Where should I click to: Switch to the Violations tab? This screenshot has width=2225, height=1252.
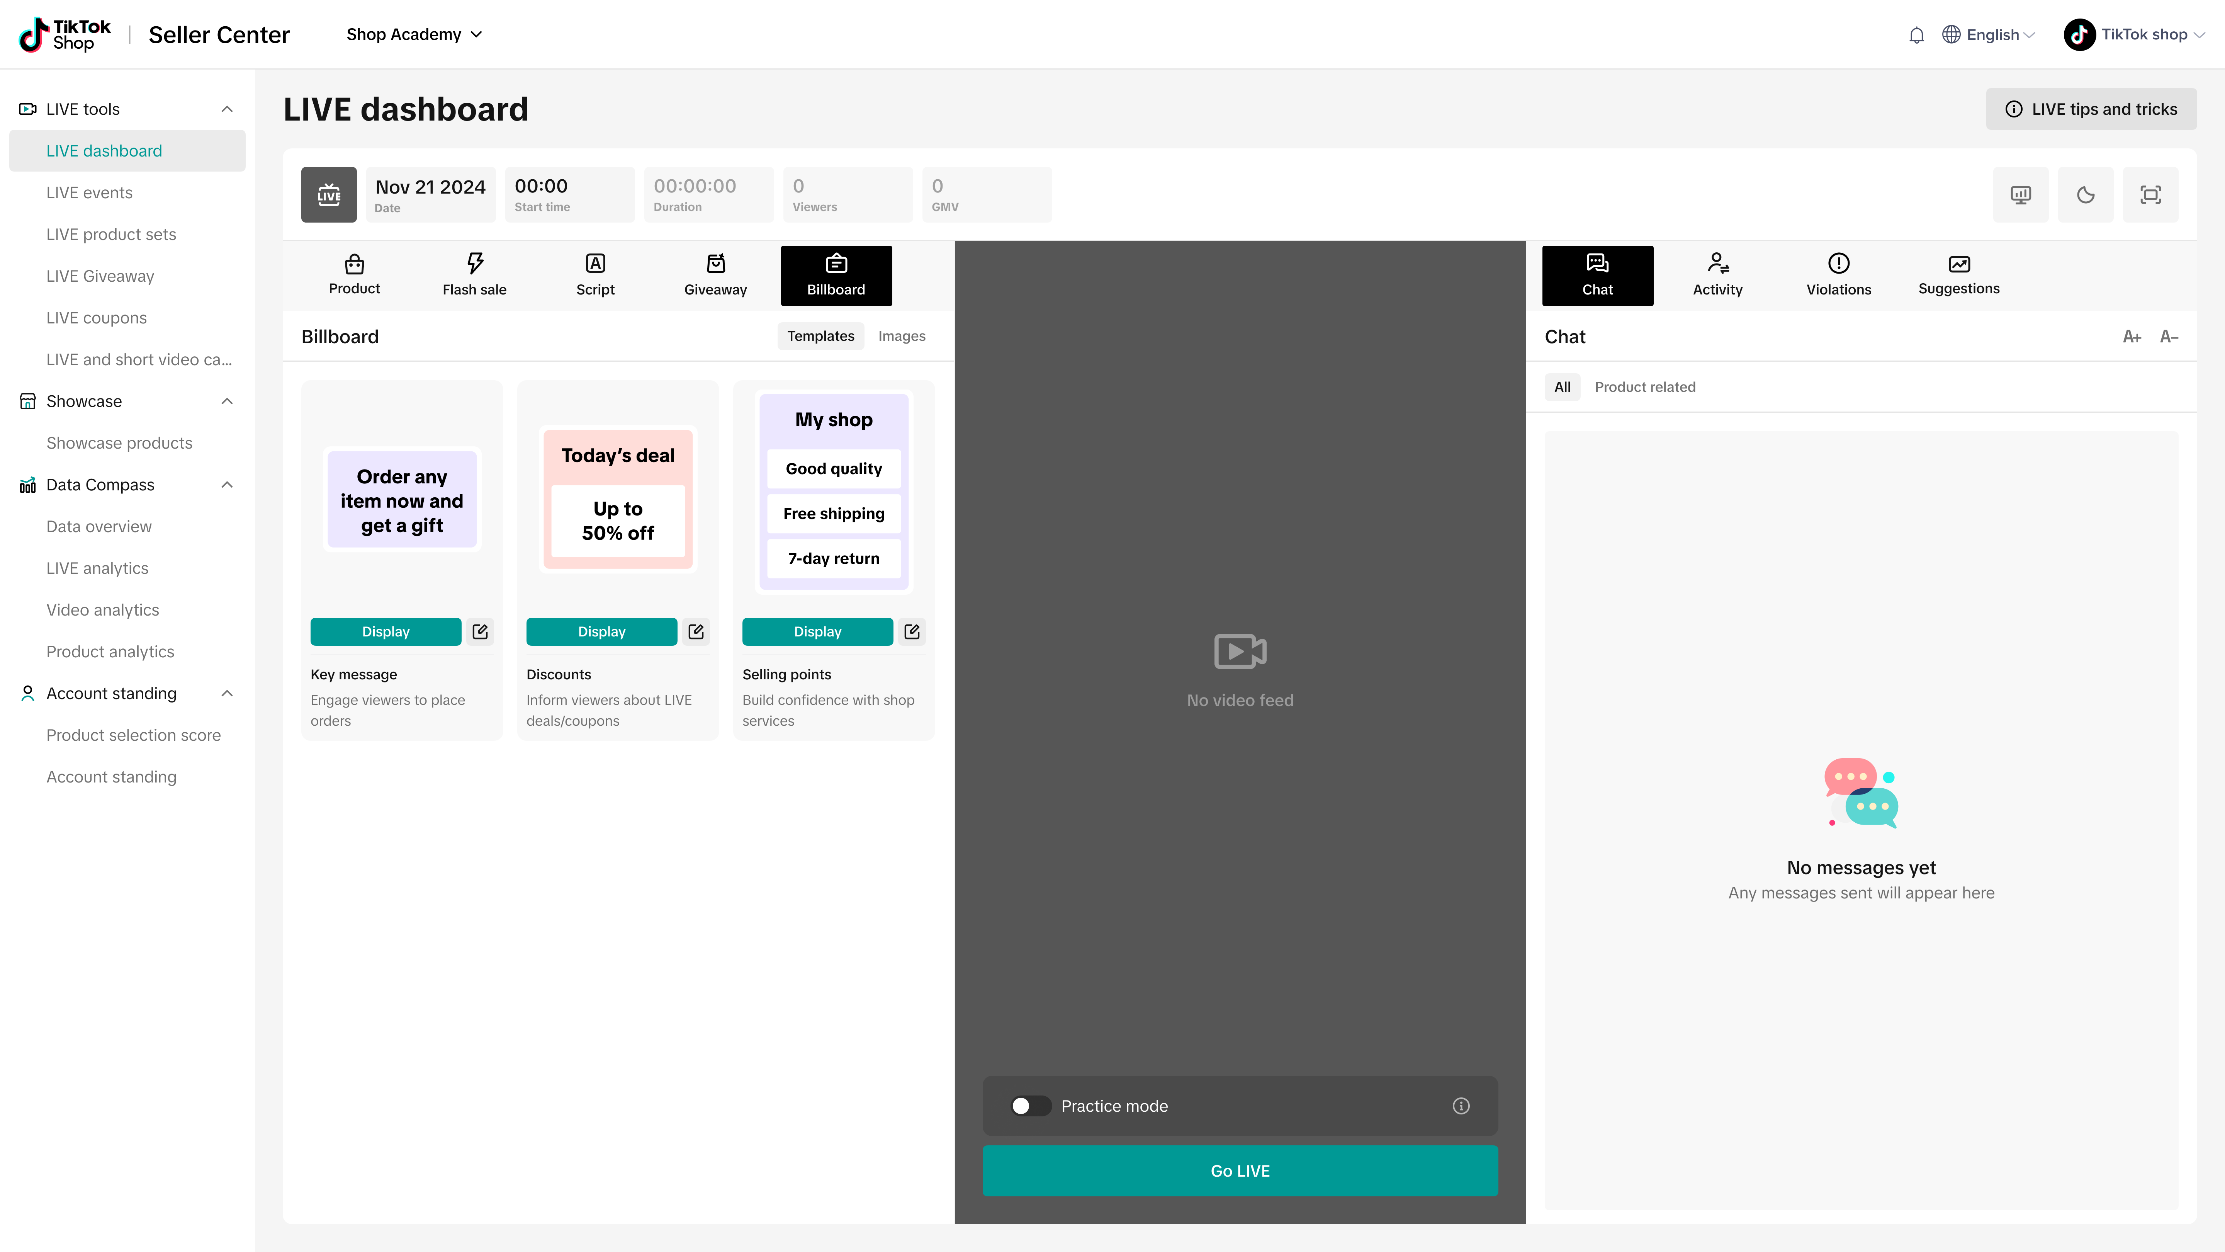click(1838, 275)
